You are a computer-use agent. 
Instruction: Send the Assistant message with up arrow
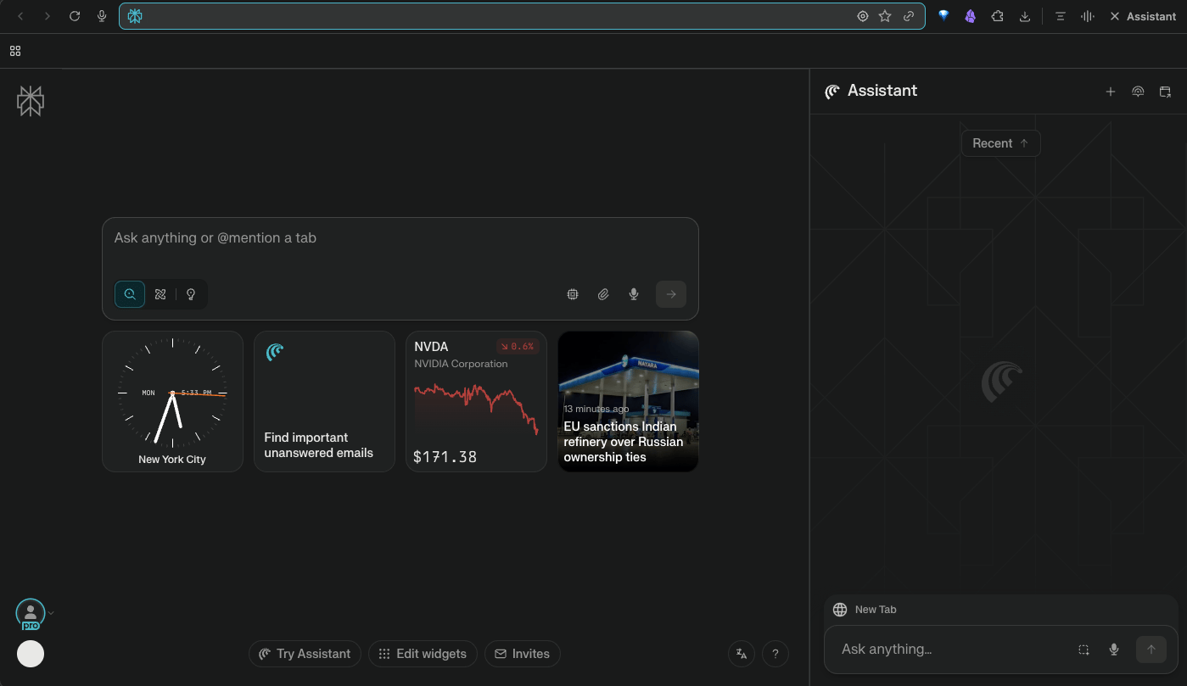[x=1151, y=650]
